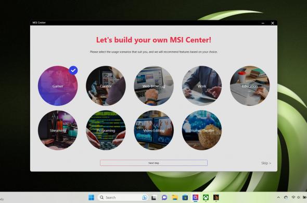Image resolution: width=307 pixels, height=203 pixels.
Task: Open File Explorer from the taskbar
Action: point(175,197)
